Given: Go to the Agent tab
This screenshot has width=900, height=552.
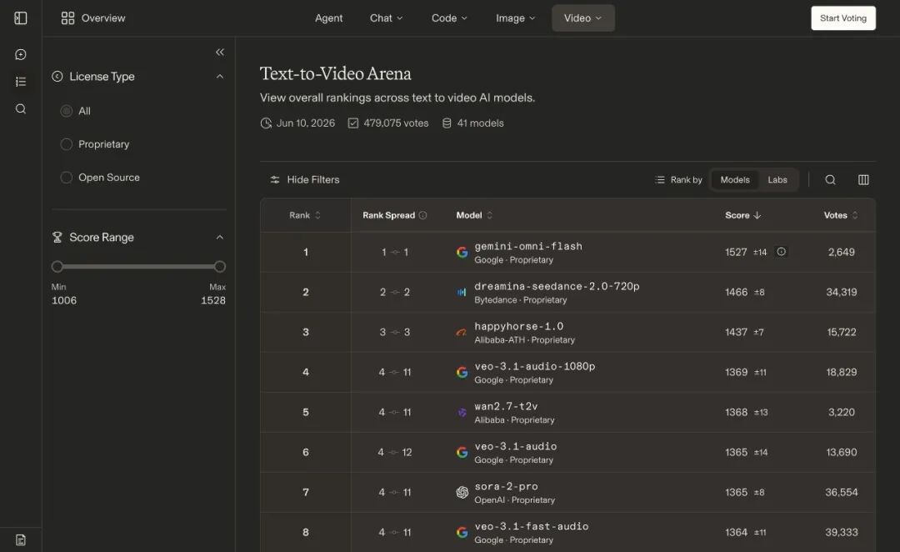Looking at the screenshot, I should (329, 18).
